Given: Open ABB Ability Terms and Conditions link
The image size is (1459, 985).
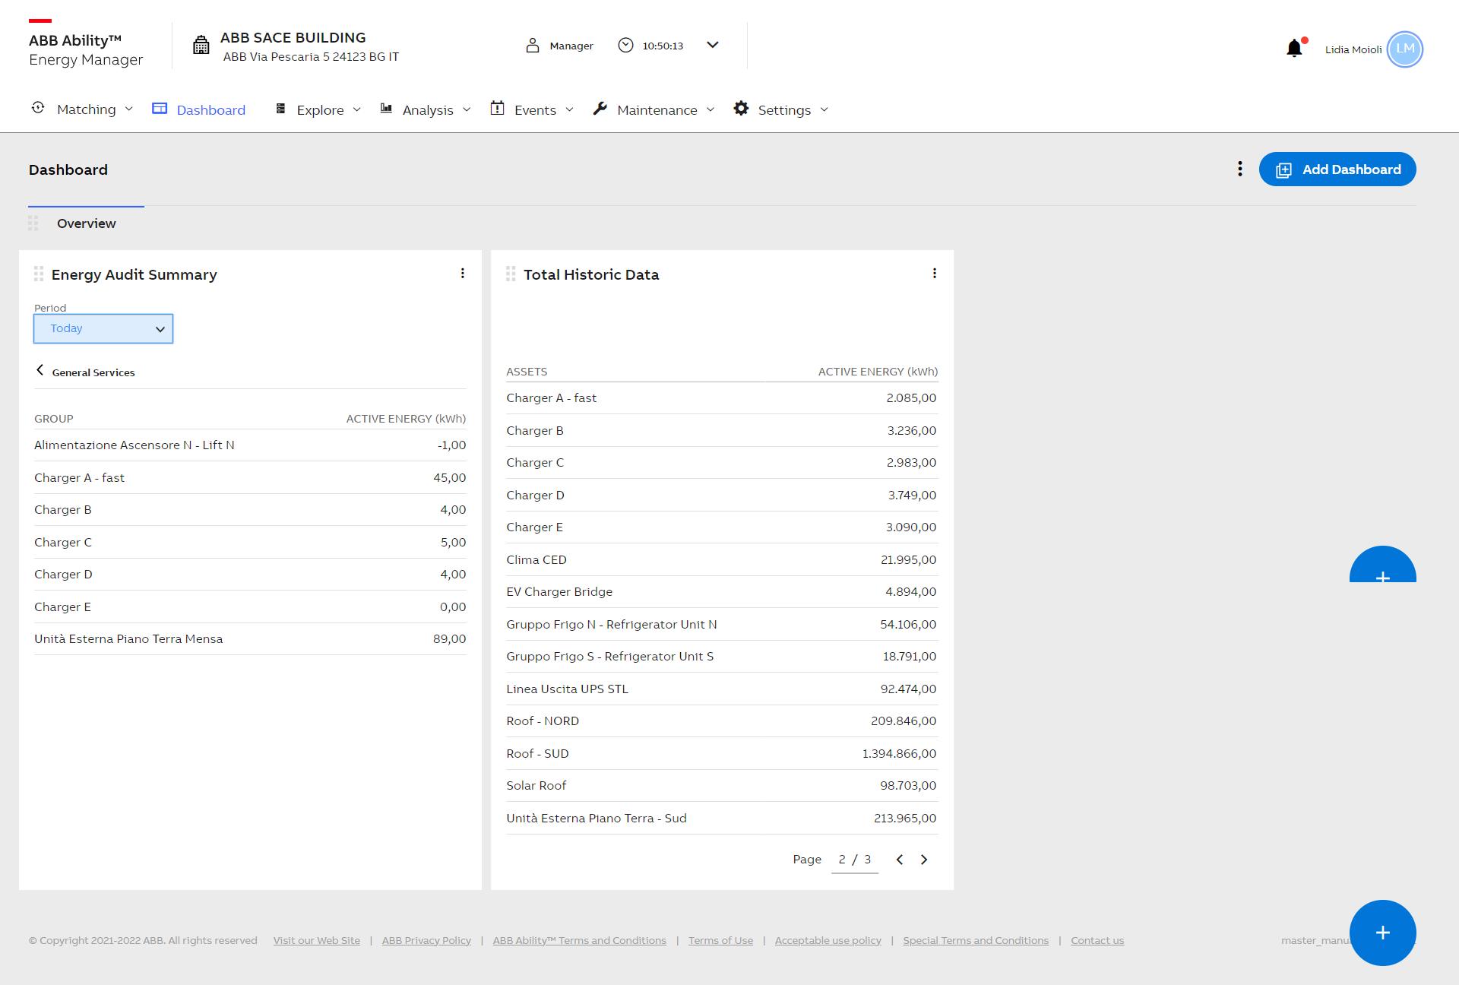Looking at the screenshot, I should tap(580, 941).
